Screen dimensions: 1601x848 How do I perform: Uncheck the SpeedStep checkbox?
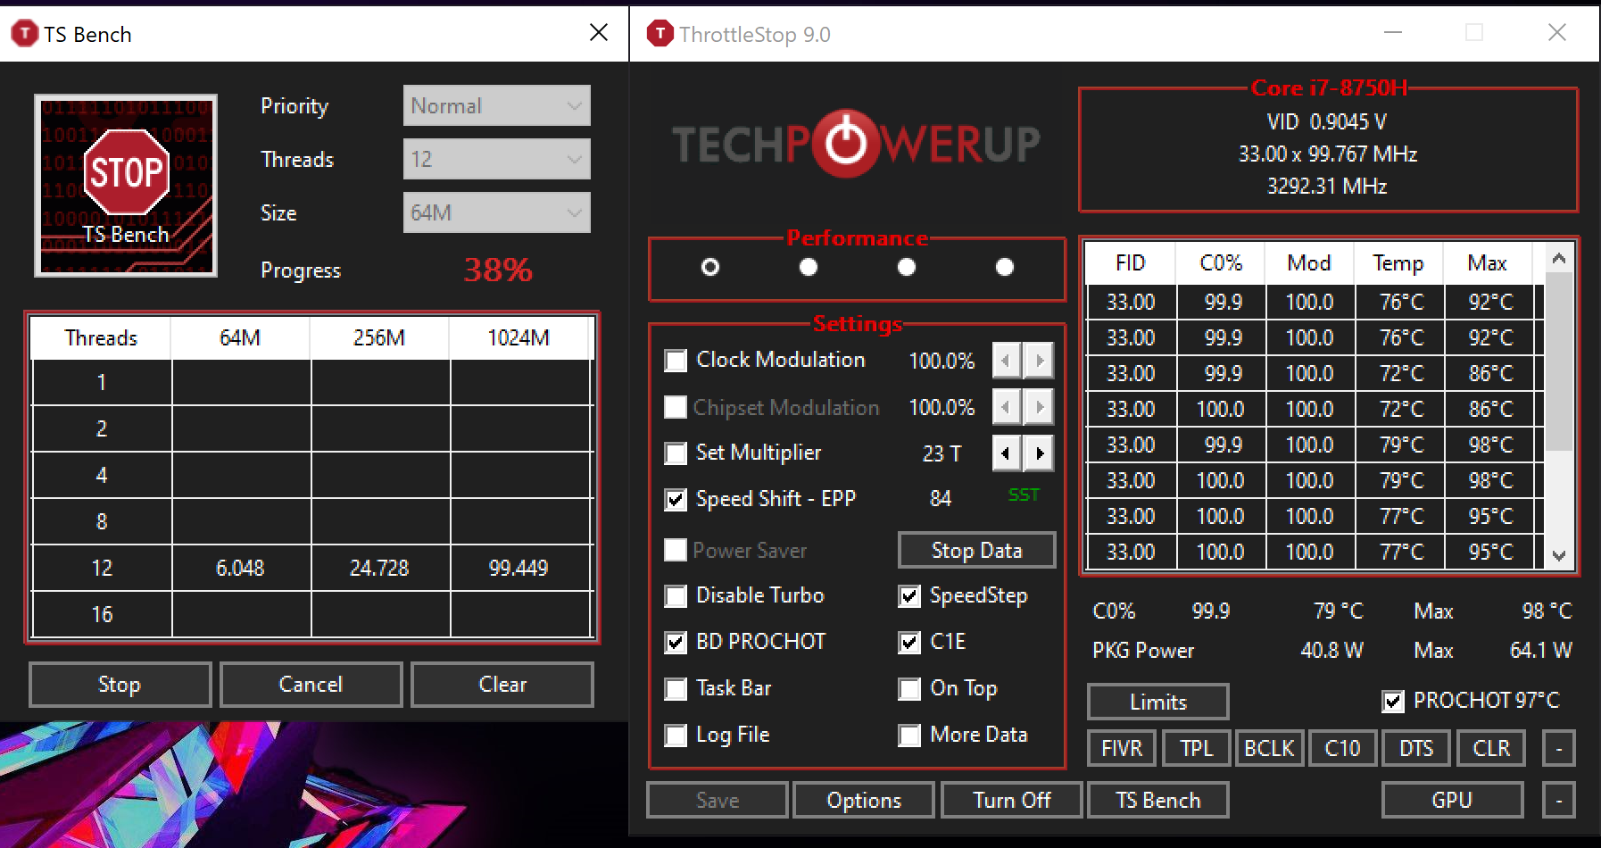click(909, 596)
